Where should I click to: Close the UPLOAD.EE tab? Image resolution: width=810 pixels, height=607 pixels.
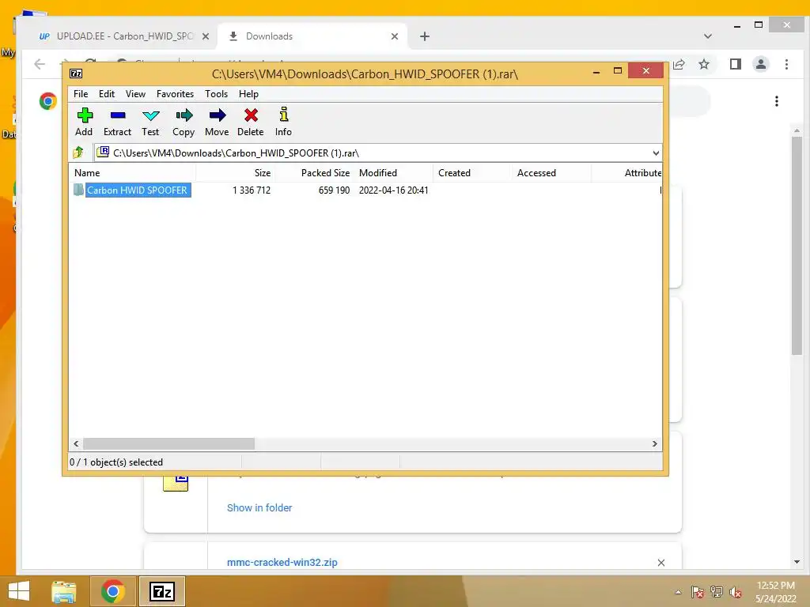click(x=206, y=36)
